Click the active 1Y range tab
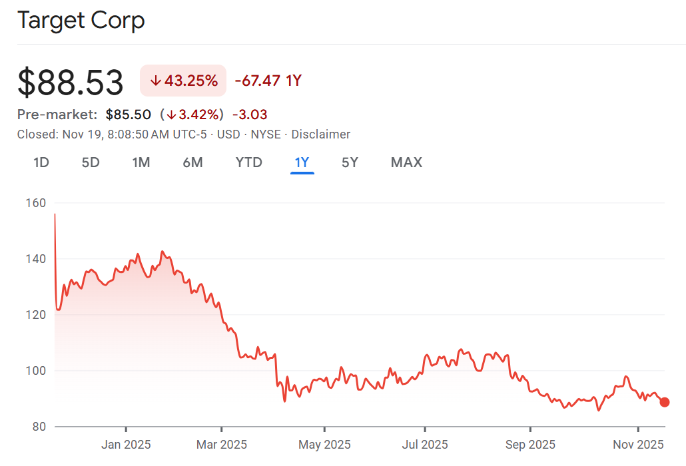 302,162
